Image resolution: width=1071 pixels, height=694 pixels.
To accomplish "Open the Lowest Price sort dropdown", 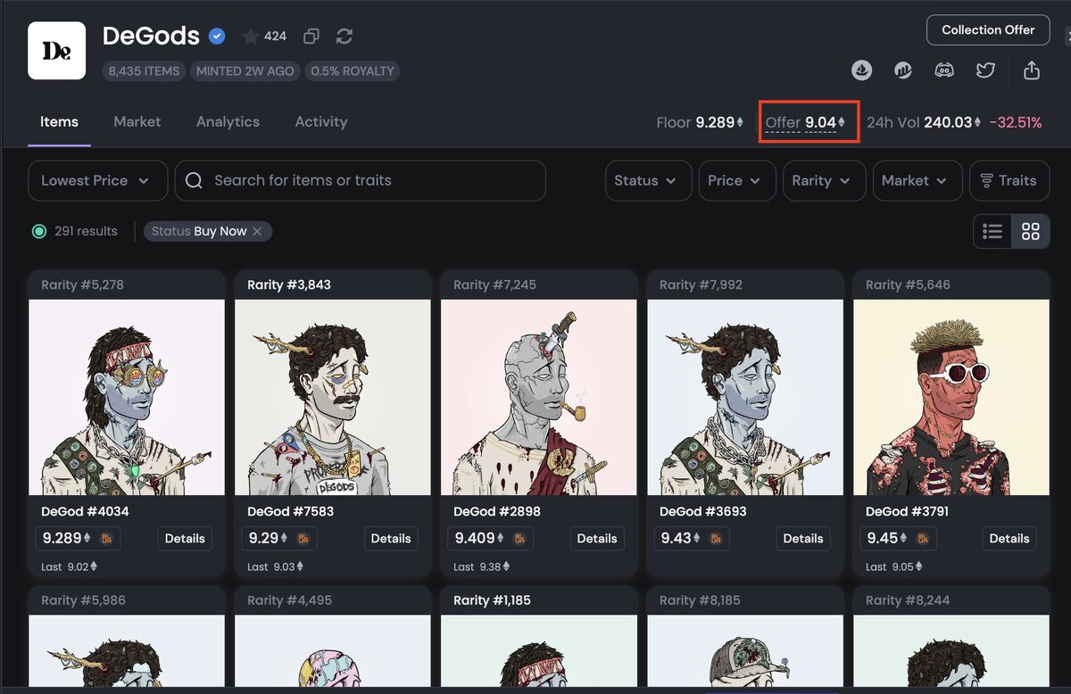I will coord(98,180).
